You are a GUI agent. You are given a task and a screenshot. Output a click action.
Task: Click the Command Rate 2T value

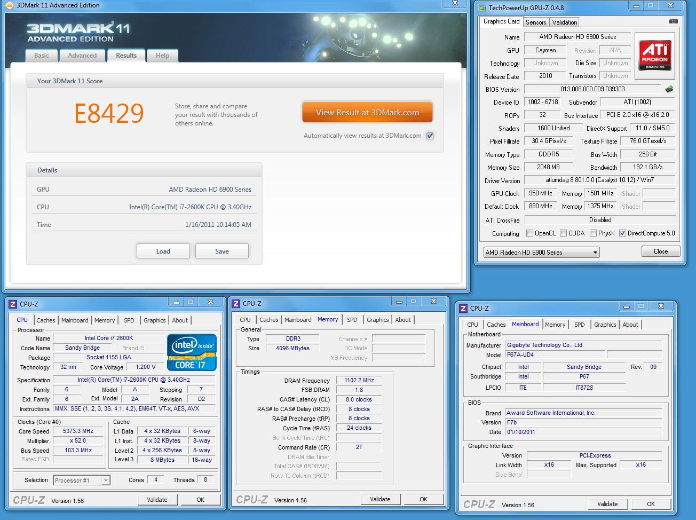click(x=359, y=447)
